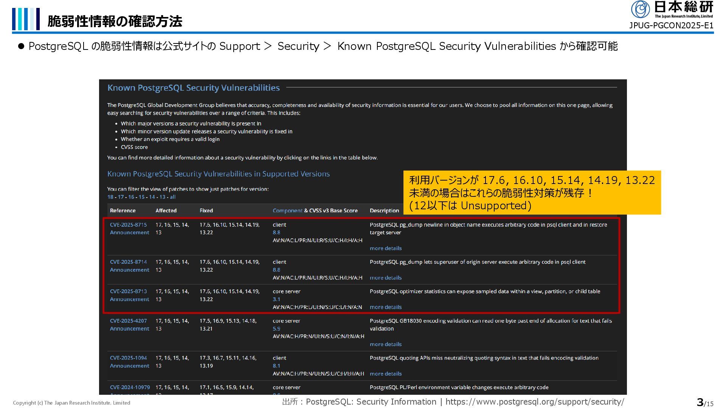
Task: Filter patches to version 13
Action: [x=162, y=197]
